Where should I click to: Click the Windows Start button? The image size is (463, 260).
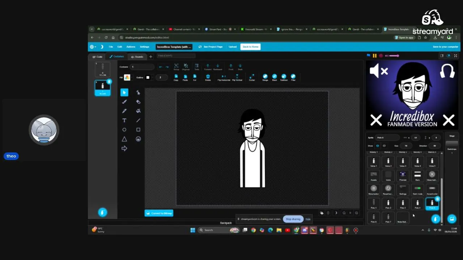pos(193,230)
